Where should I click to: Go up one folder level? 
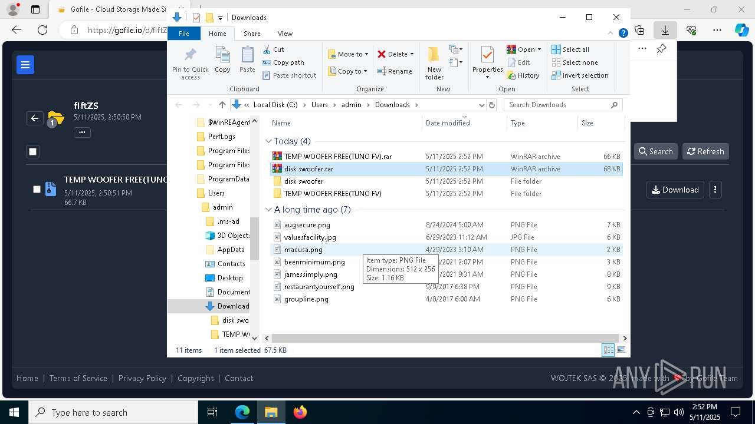click(x=222, y=105)
